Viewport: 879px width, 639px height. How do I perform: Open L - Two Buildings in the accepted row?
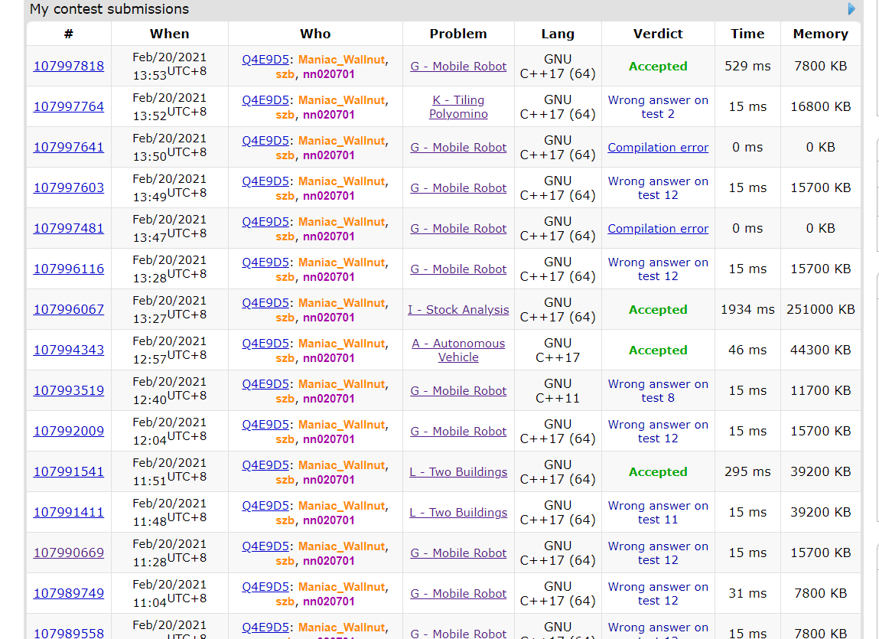pyautogui.click(x=458, y=471)
